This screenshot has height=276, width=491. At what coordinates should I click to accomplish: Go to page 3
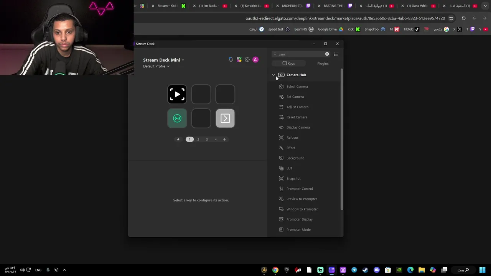pos(207,140)
